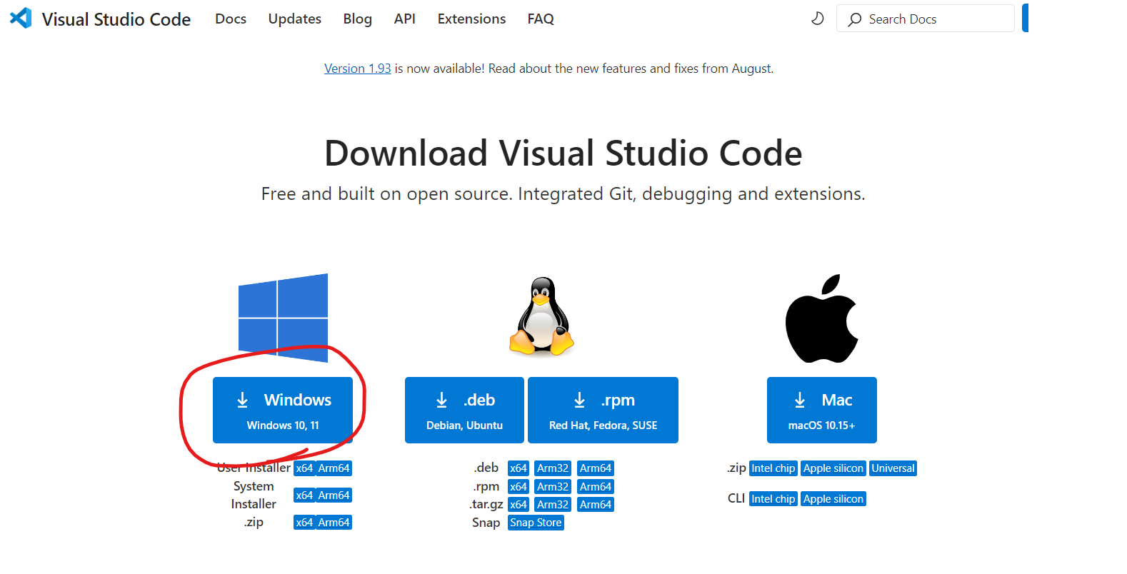The height and width of the screenshot is (574, 1127).
Task: Toggle the dark theme moon icon
Action: tap(818, 19)
